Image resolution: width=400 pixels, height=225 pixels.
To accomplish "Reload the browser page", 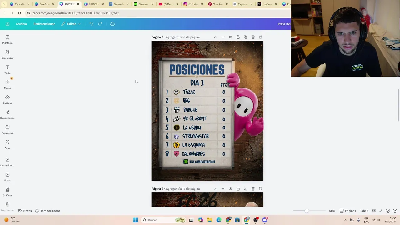I will [x=19, y=13].
